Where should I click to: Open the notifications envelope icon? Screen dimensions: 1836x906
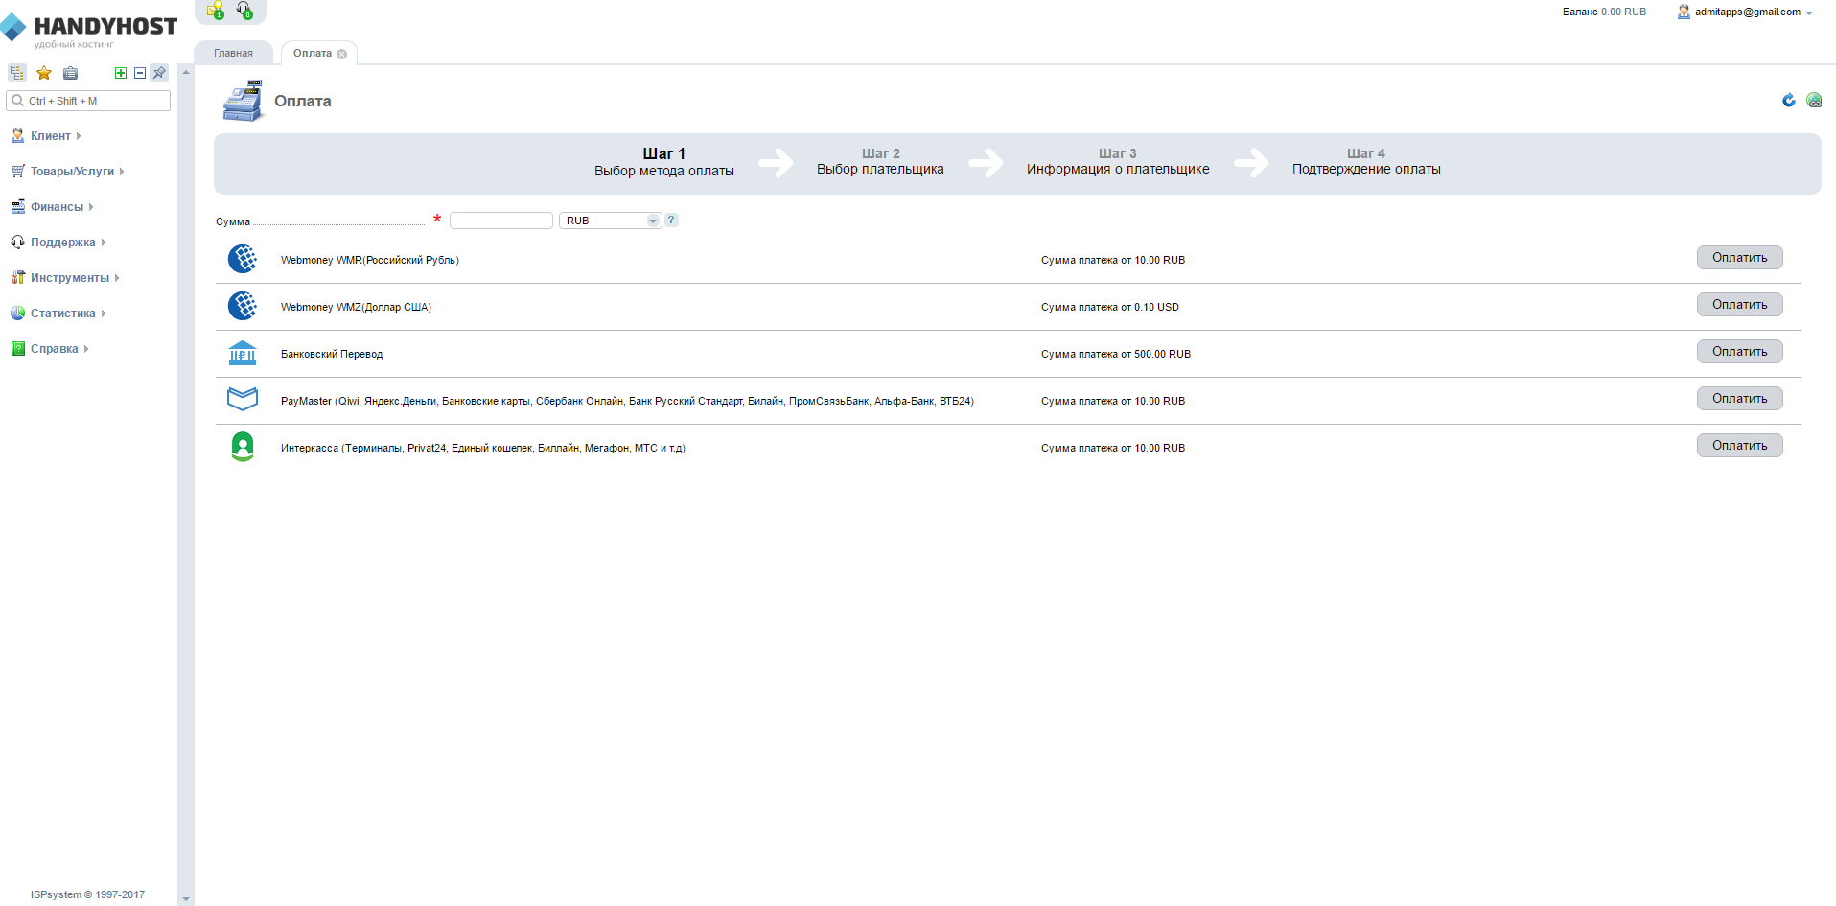coord(215,11)
